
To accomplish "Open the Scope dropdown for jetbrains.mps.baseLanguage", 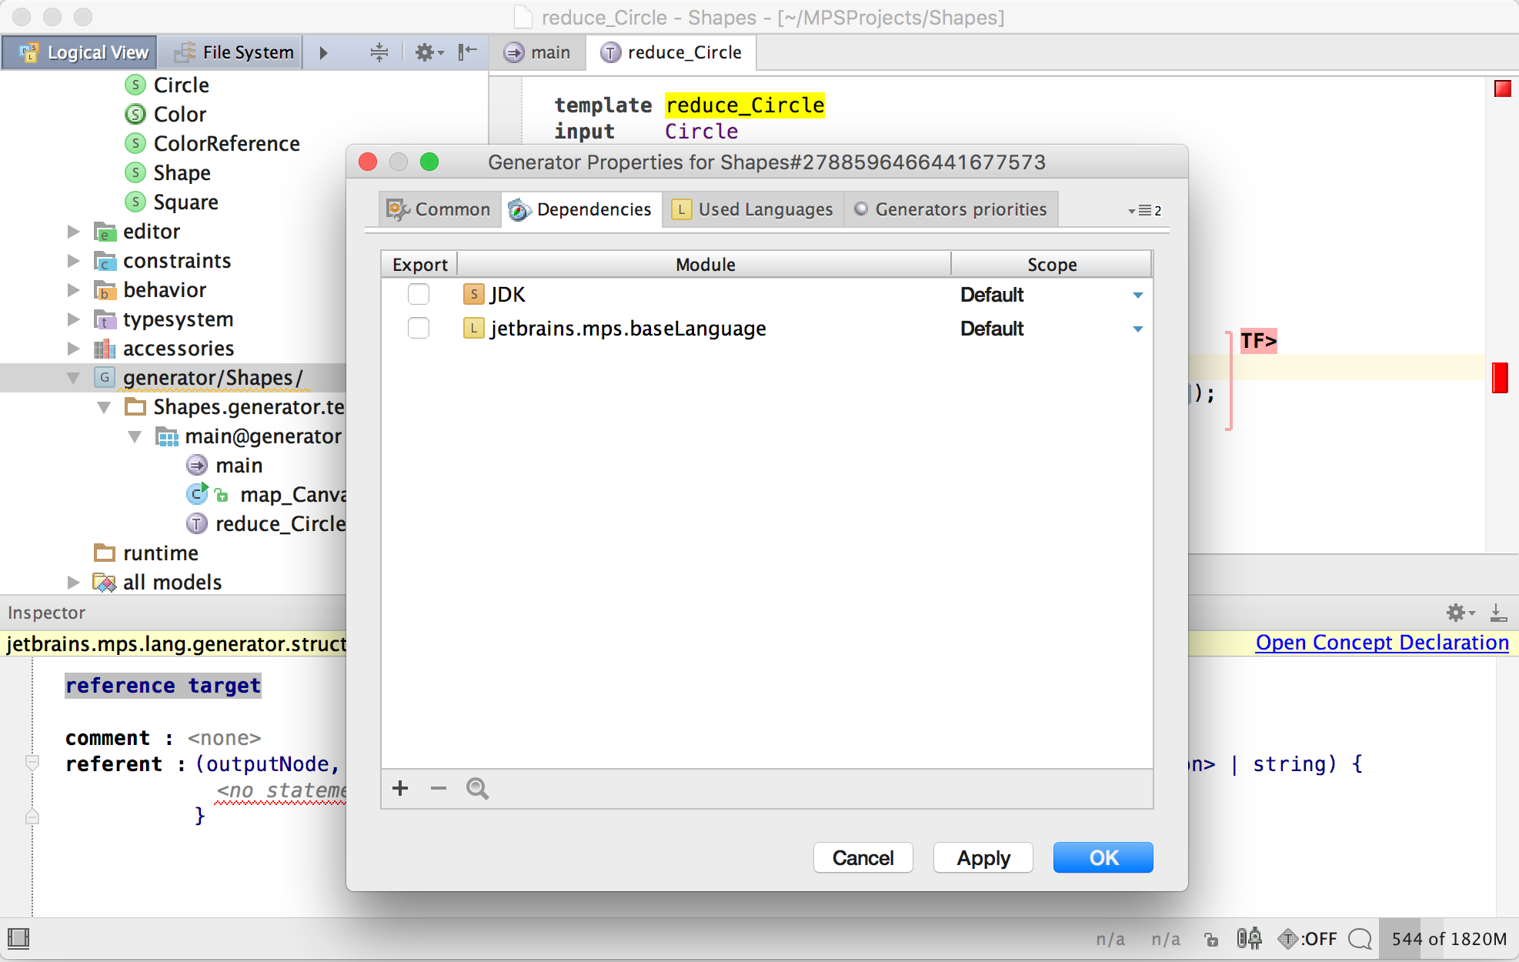I will 1137,329.
